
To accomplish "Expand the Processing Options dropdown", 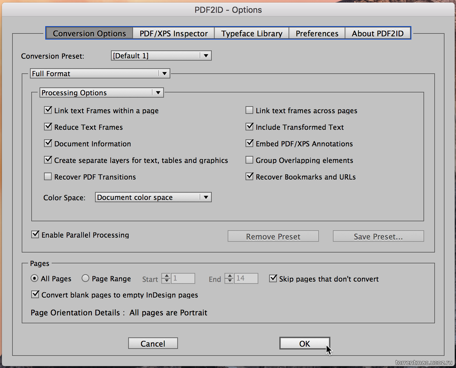I will pos(101,92).
